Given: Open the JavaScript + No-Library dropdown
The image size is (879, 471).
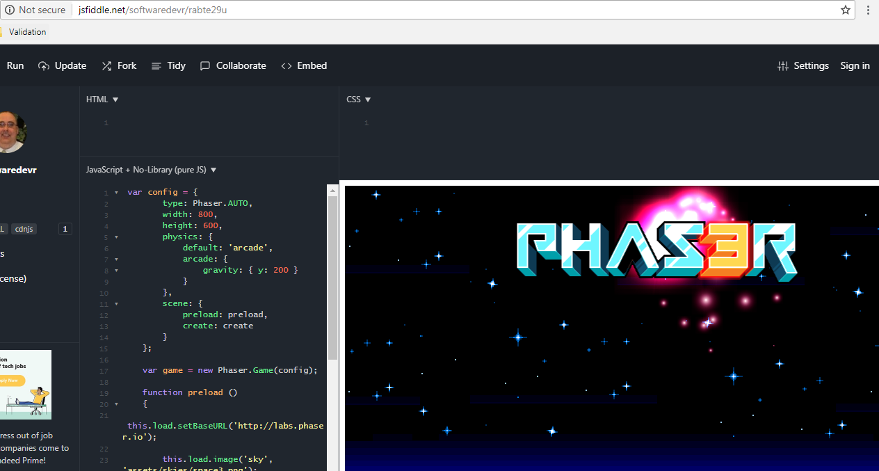Looking at the screenshot, I should click(x=213, y=169).
